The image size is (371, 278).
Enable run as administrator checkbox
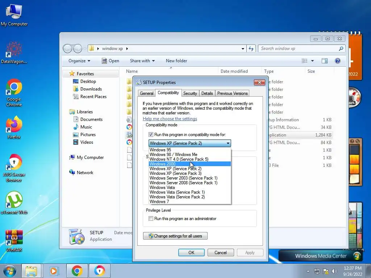pyautogui.click(x=151, y=218)
